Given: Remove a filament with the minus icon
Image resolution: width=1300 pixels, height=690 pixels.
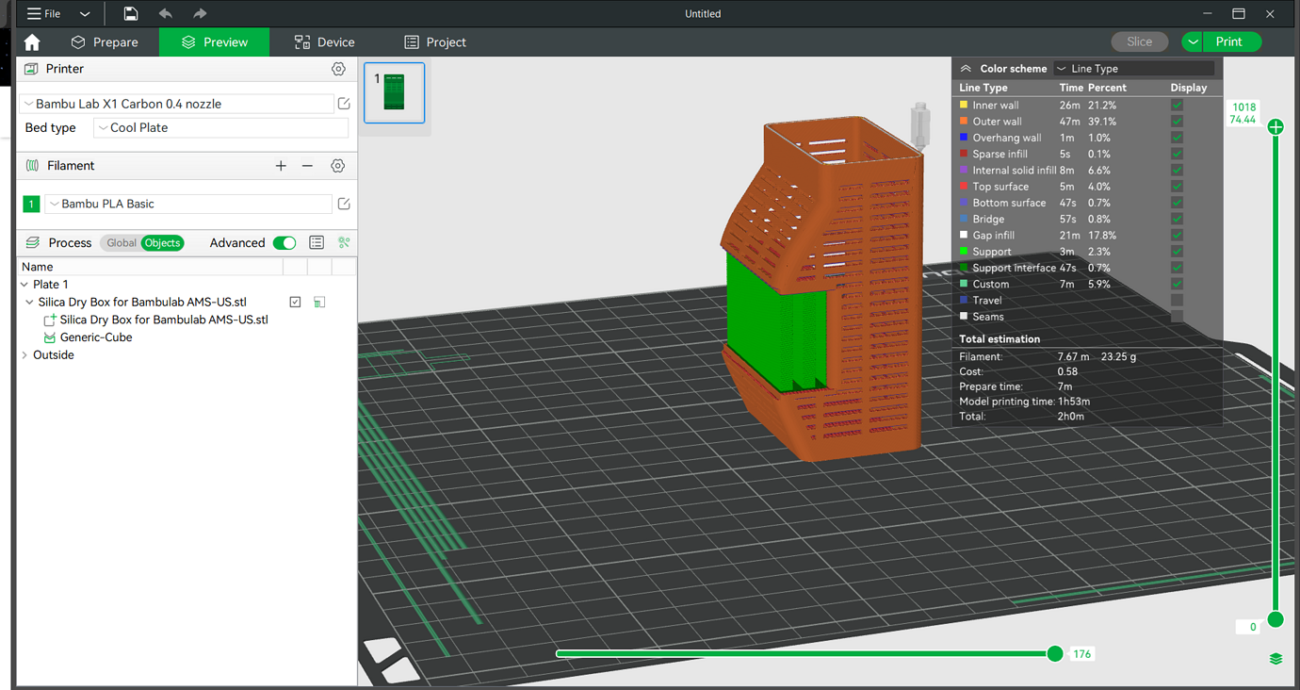Looking at the screenshot, I should (307, 166).
